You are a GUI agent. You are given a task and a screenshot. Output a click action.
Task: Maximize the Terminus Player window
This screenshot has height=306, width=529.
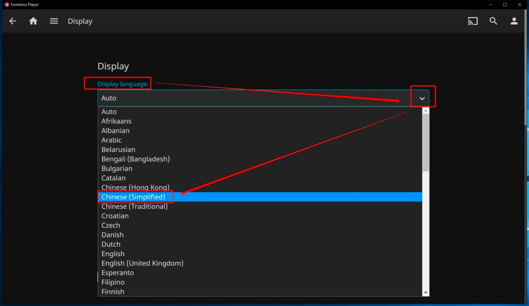point(505,5)
